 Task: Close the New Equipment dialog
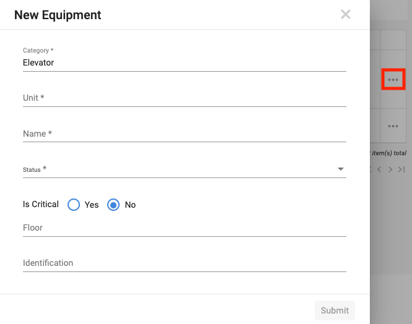346,14
